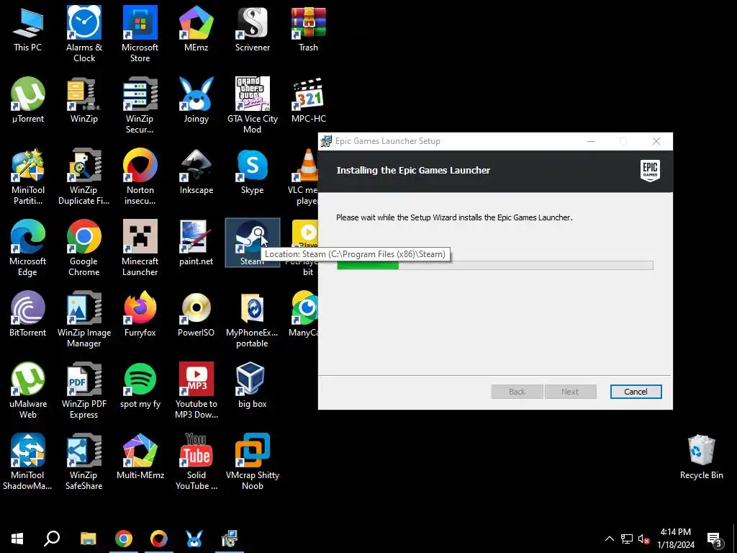Select the Scrivener desktop shortcut
Viewport: 737px width, 553px height.
click(253, 29)
